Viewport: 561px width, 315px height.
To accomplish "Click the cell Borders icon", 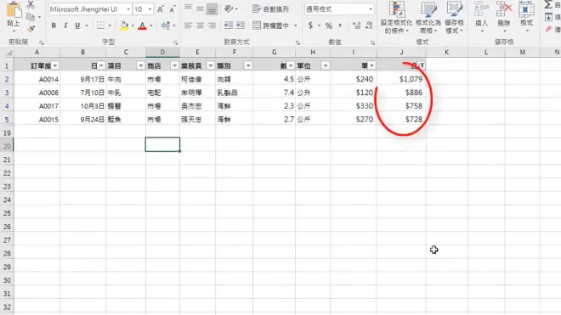I will (x=100, y=25).
